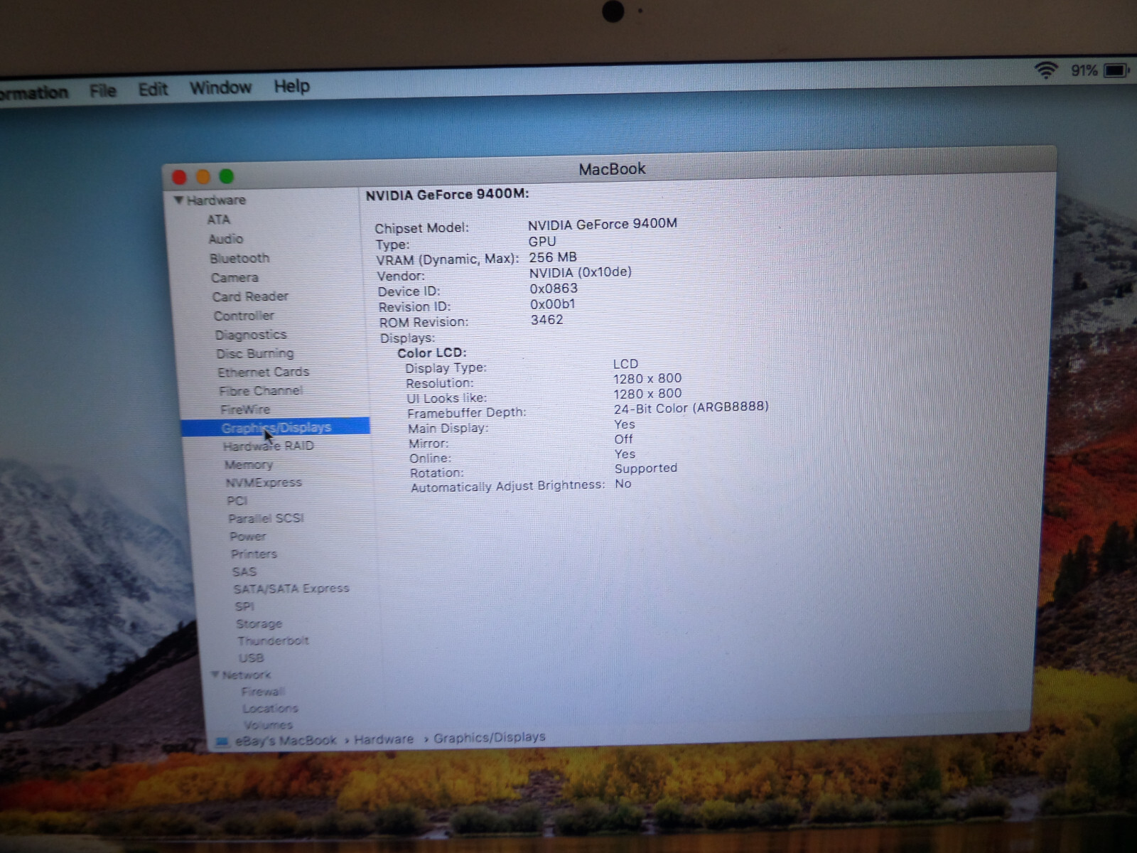Open the Window menu
1137x853 pixels.
pyautogui.click(x=220, y=87)
